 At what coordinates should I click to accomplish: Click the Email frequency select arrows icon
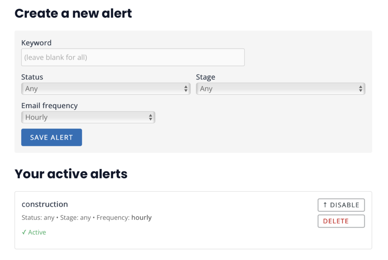(x=150, y=117)
